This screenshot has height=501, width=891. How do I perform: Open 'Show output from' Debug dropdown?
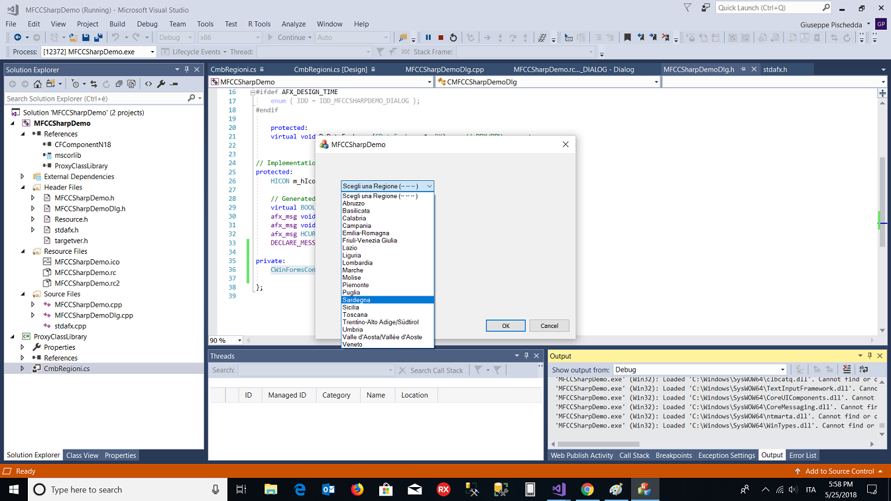pyautogui.click(x=699, y=370)
